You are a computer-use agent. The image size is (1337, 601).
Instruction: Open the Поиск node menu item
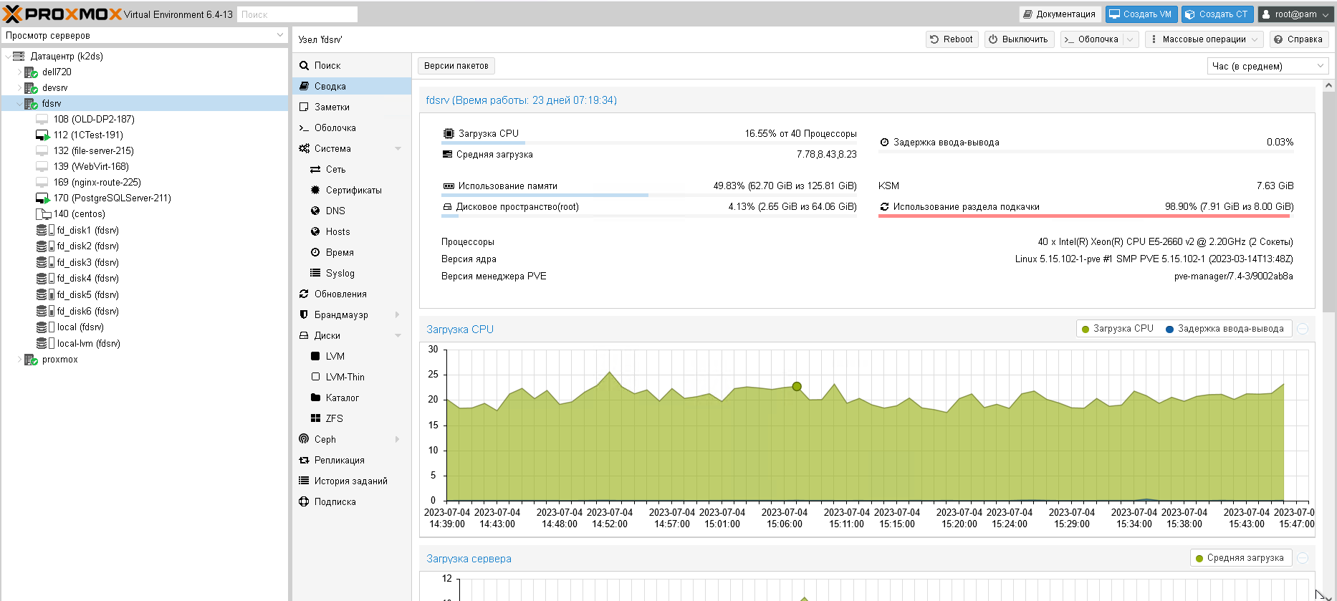[x=352, y=66]
